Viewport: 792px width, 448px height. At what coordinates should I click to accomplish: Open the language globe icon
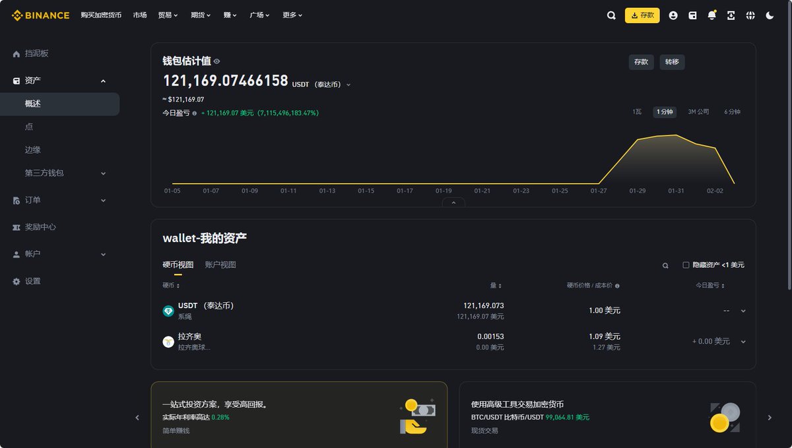(x=750, y=15)
